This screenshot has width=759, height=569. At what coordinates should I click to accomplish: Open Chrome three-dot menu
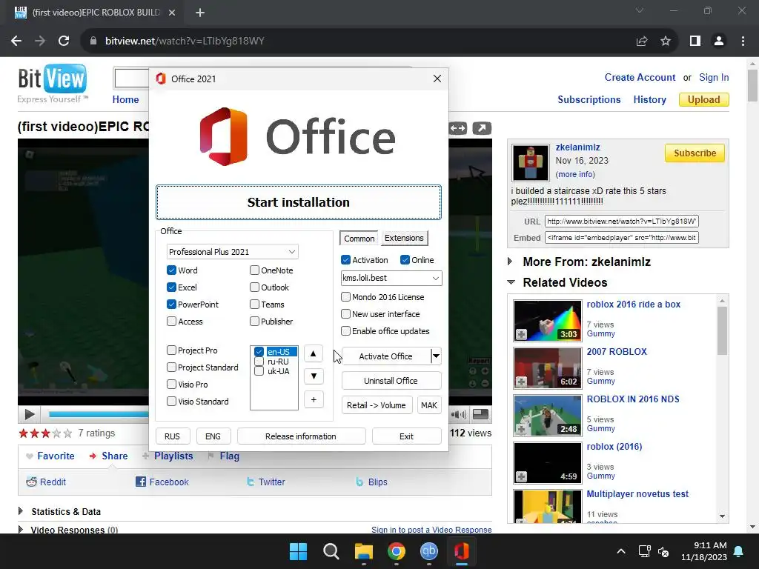click(x=743, y=41)
